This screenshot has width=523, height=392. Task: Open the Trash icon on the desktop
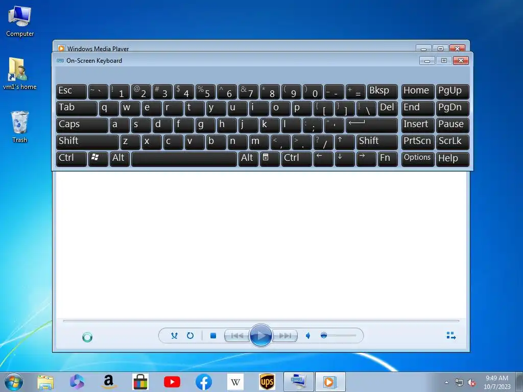(20, 127)
